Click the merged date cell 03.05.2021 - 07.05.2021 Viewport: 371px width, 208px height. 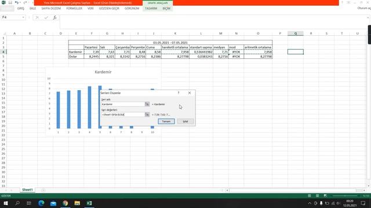tap(170, 43)
